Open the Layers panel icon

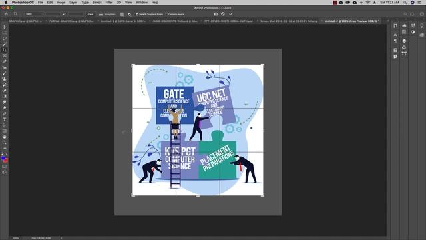point(404,41)
